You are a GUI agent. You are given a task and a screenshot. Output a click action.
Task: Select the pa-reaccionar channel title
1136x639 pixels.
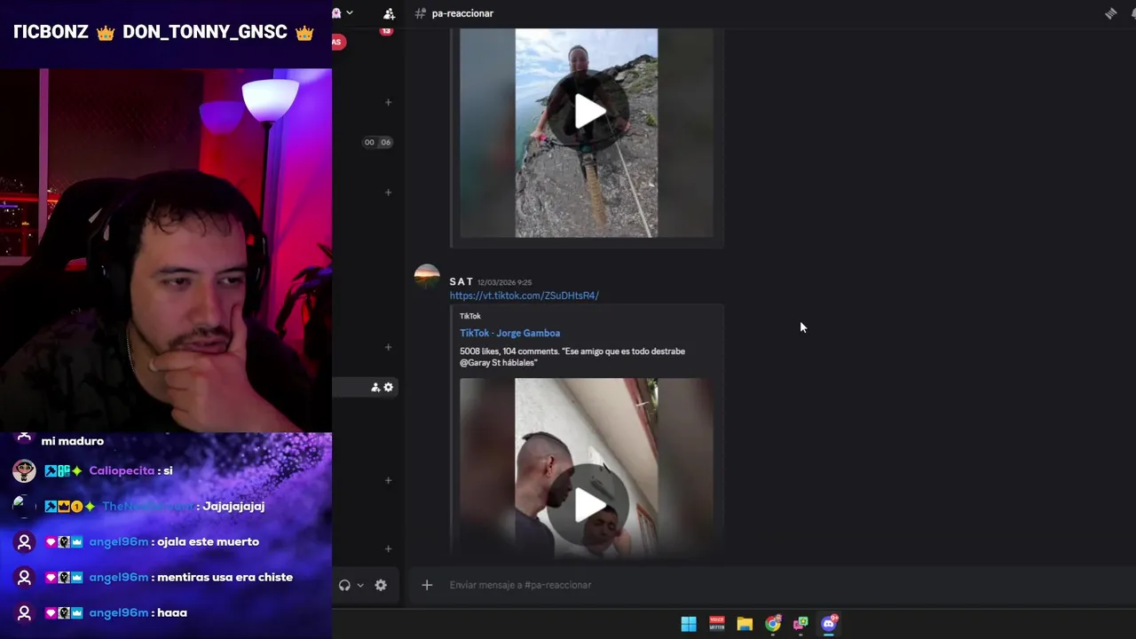(462, 13)
